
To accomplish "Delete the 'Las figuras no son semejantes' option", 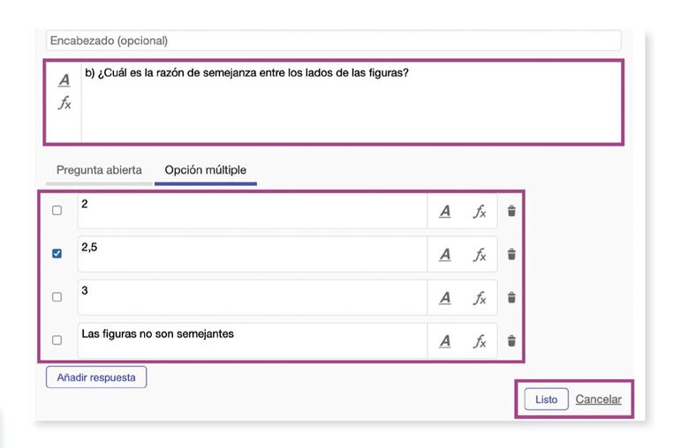I will coord(511,340).
